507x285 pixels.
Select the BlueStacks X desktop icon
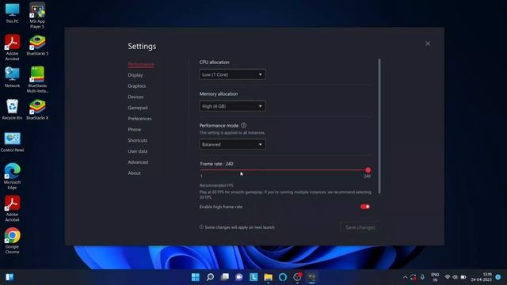point(37,109)
